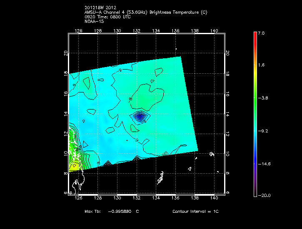This screenshot has width=302, height=229.
Task: Click the '7.0' colorbar maximum label
Action: (261, 33)
